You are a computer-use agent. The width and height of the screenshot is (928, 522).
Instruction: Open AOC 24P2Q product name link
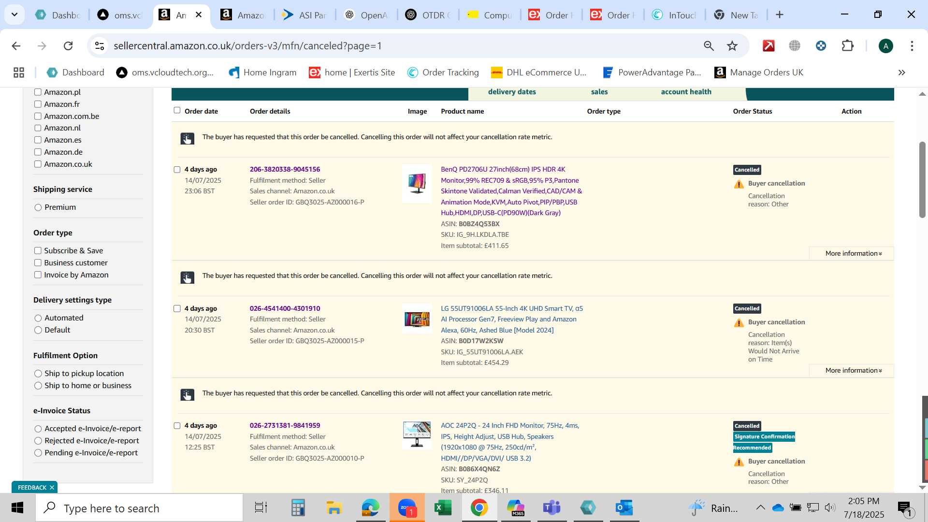tap(510, 442)
